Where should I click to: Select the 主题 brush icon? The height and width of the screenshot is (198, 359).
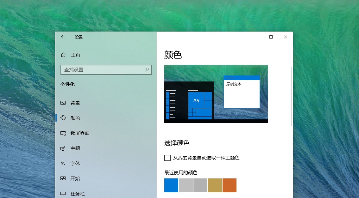[x=63, y=148]
